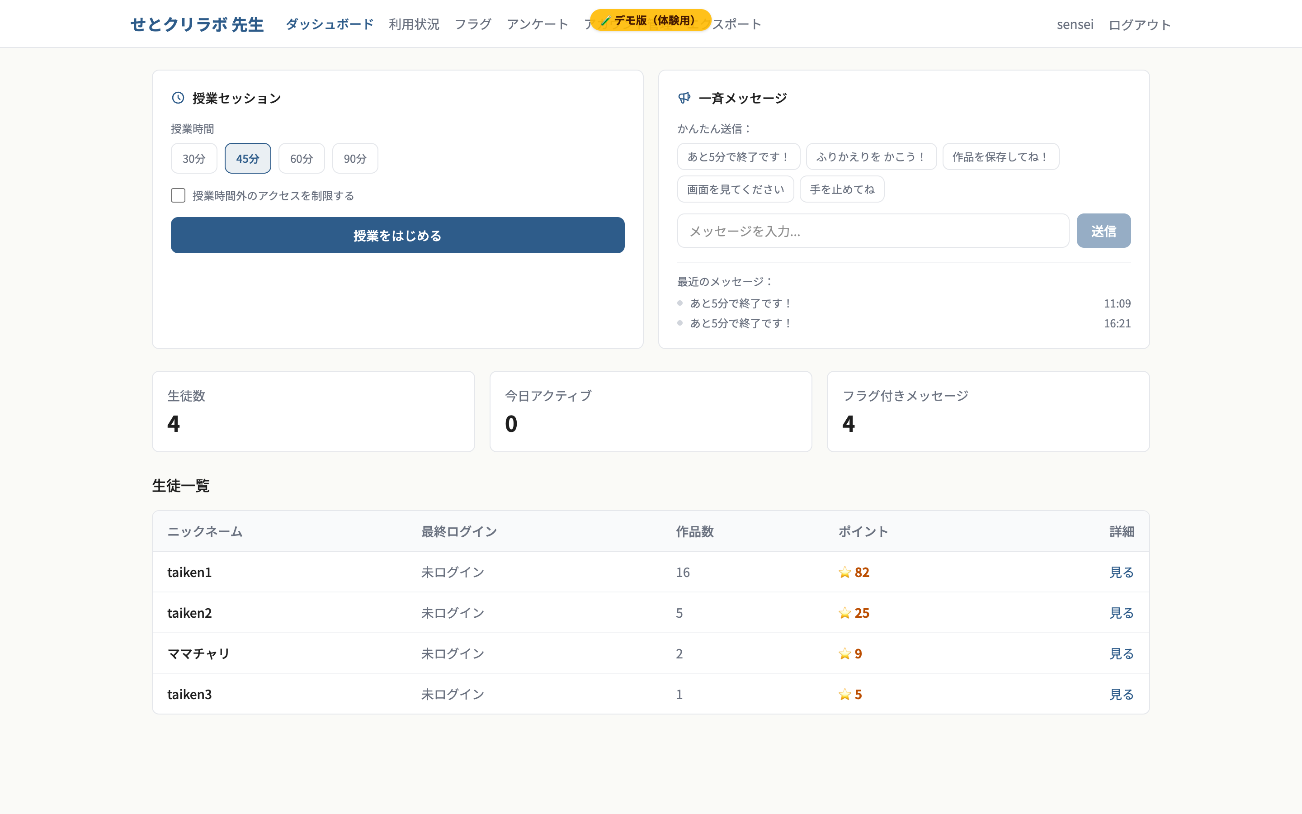Open 見る details for taiken1
This screenshot has width=1302, height=814.
1121,572
